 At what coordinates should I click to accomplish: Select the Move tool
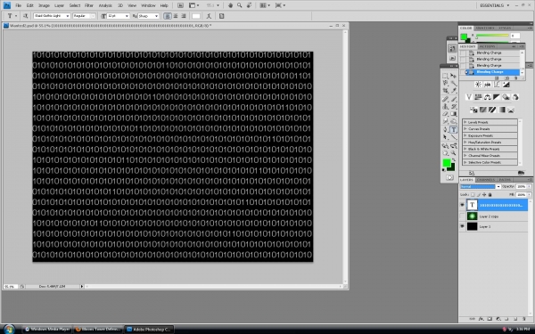(x=454, y=76)
